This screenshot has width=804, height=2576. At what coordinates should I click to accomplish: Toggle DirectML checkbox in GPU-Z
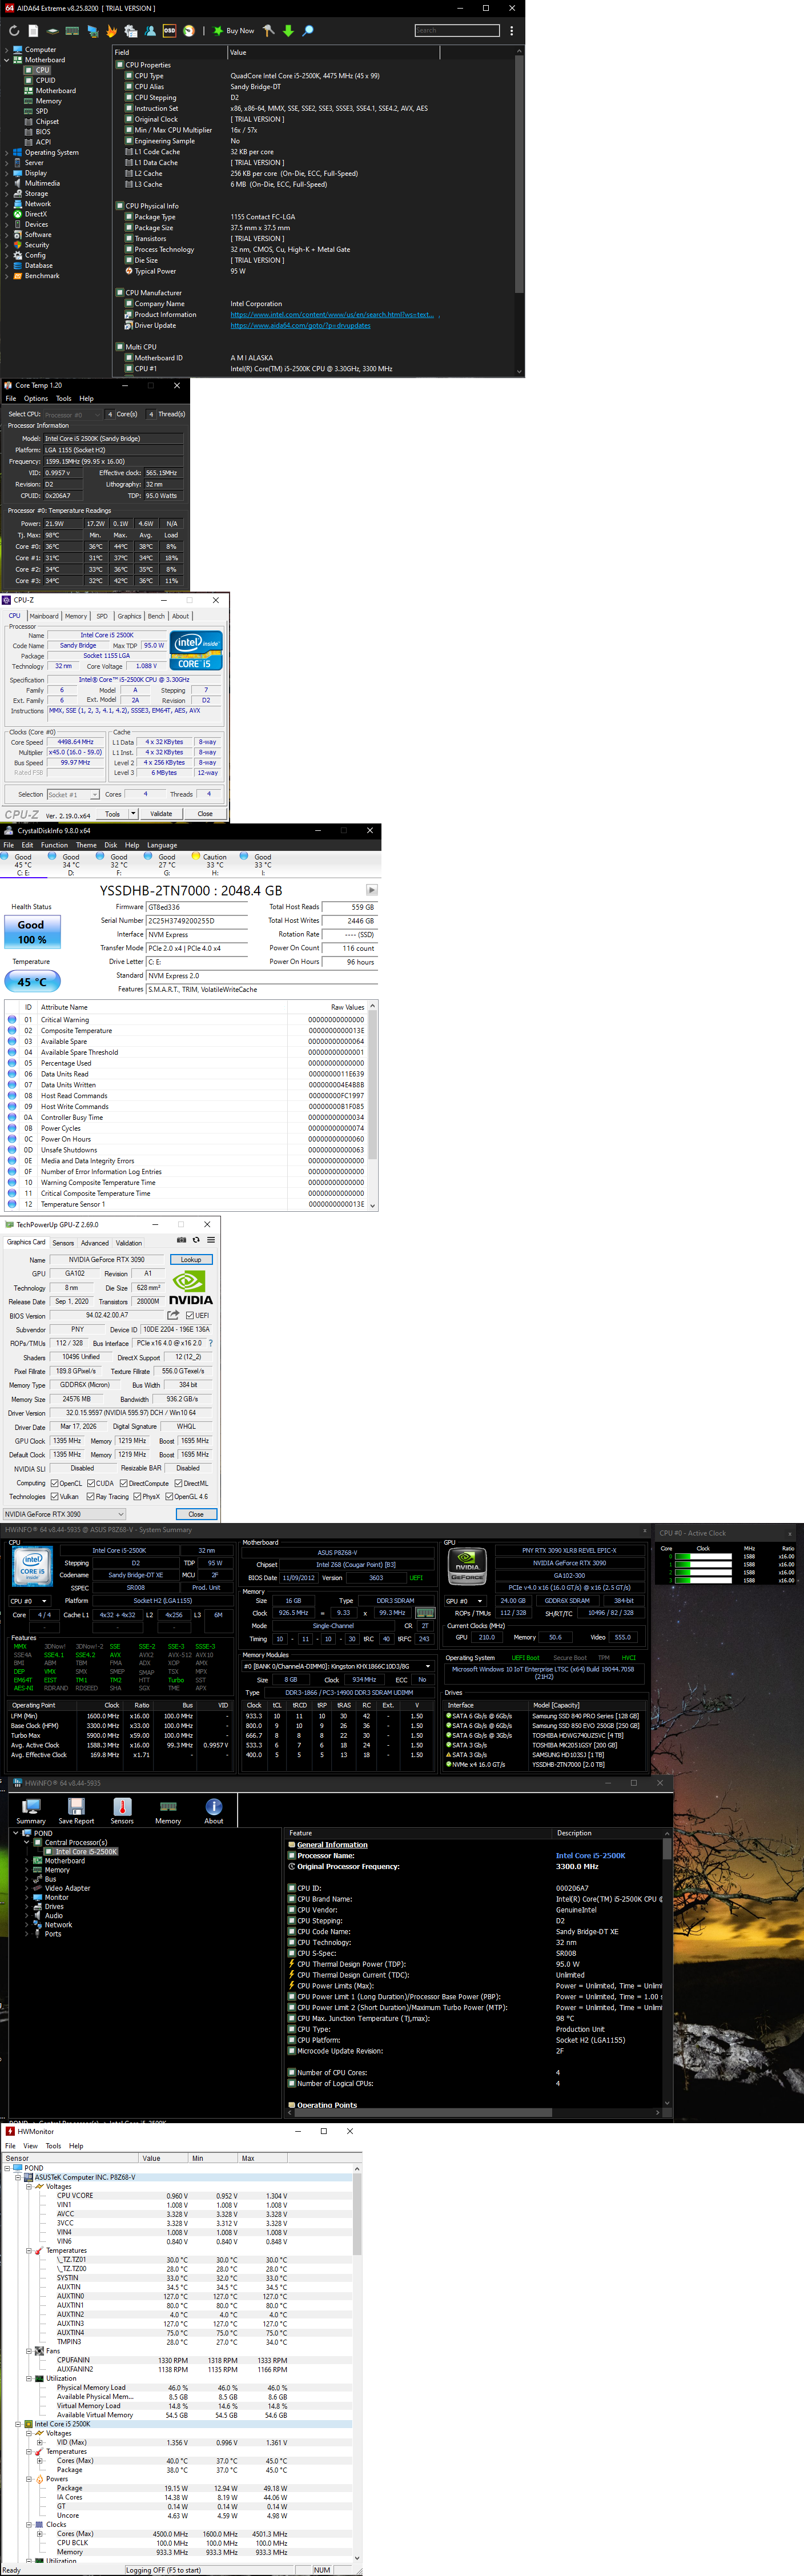click(x=178, y=1483)
